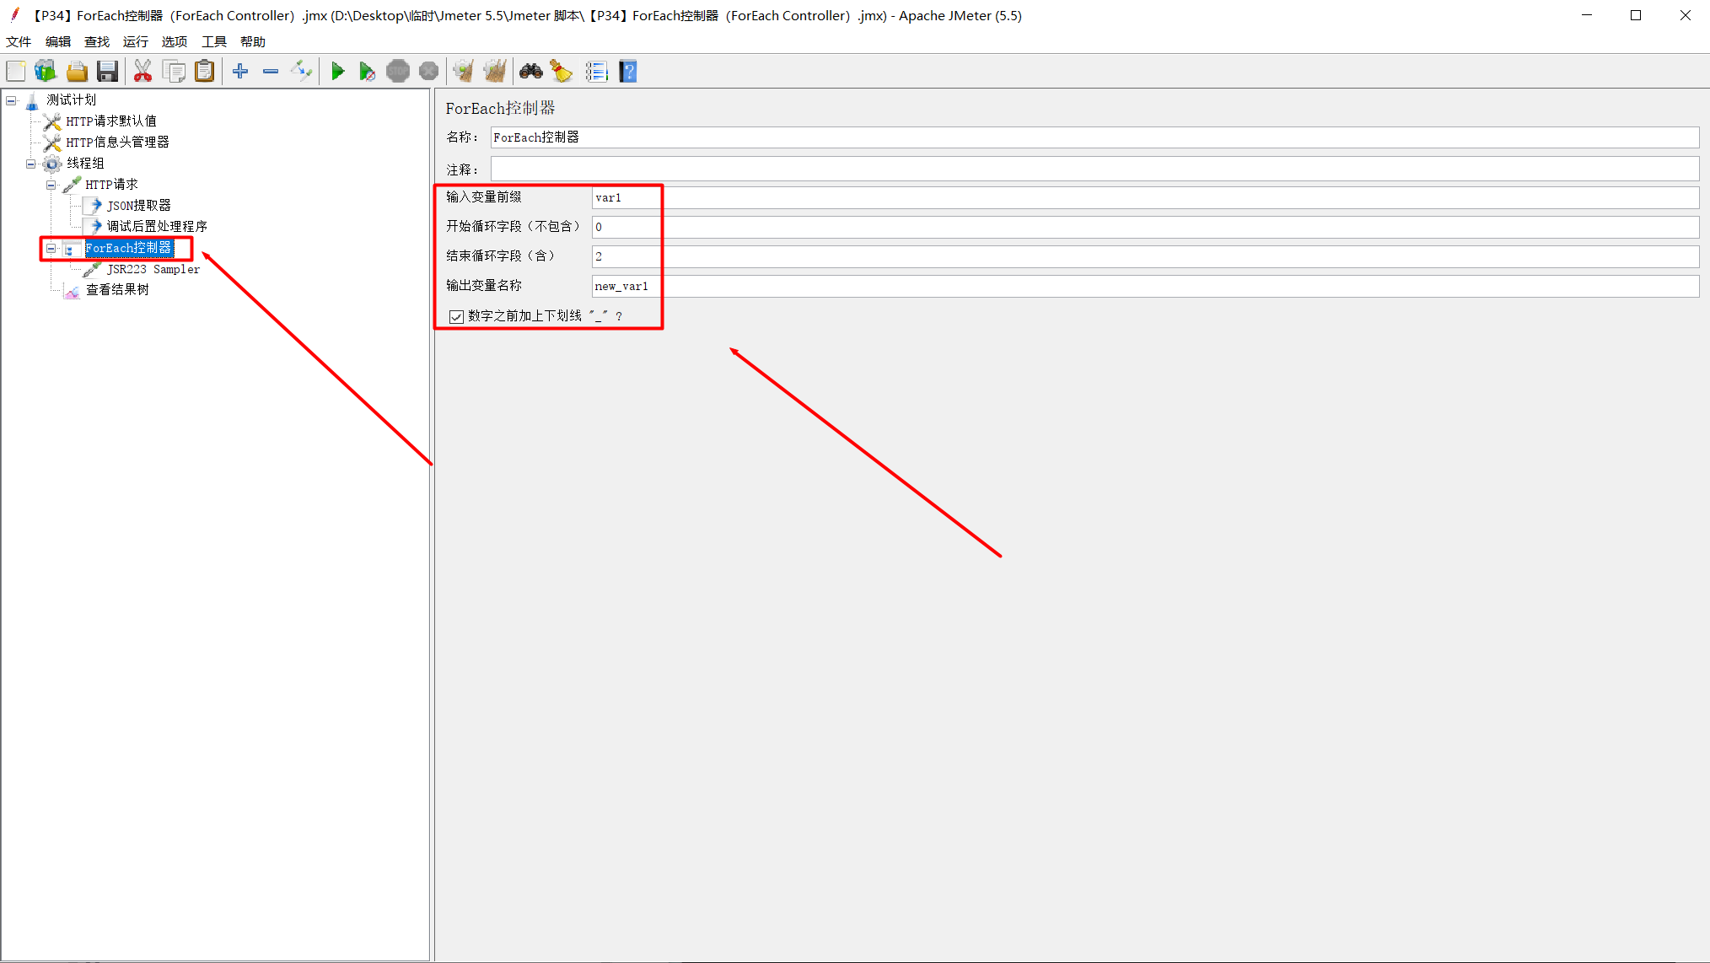Click the Save floppy disk icon
This screenshot has height=963, width=1710.
pyautogui.click(x=107, y=72)
